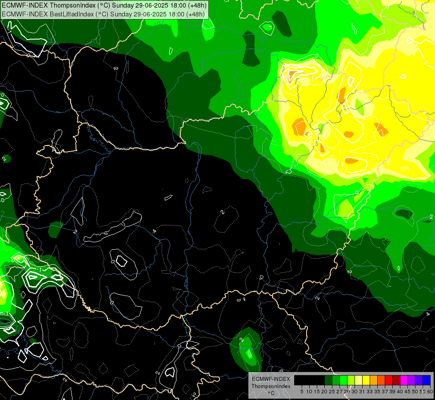Click the violet 50–55 legend swatch
This screenshot has width=435, height=400.
point(419,380)
